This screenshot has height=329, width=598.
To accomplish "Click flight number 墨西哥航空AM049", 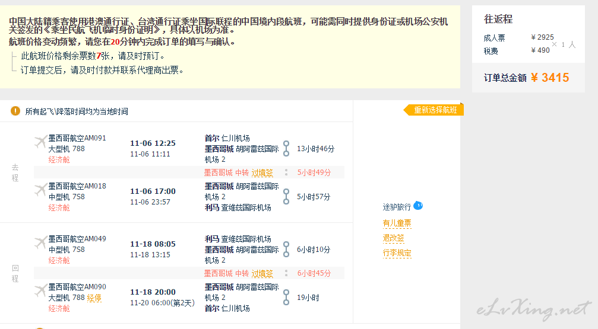I will [77, 239].
